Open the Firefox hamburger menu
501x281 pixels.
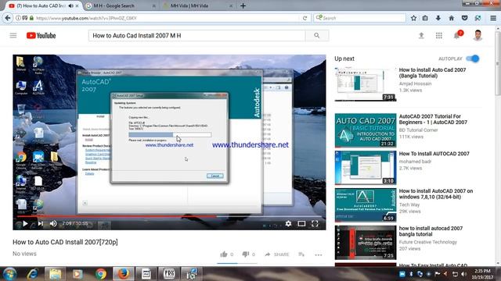[493, 18]
